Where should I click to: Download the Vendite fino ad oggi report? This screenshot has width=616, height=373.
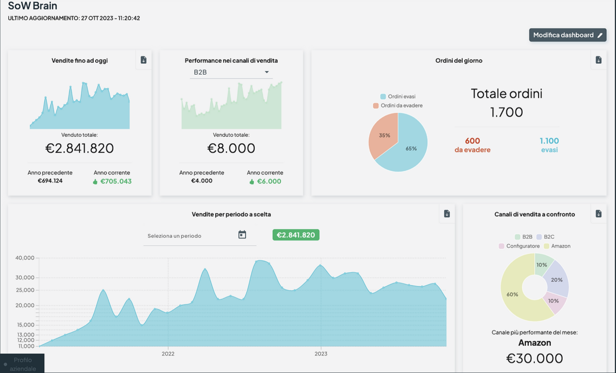tap(144, 60)
